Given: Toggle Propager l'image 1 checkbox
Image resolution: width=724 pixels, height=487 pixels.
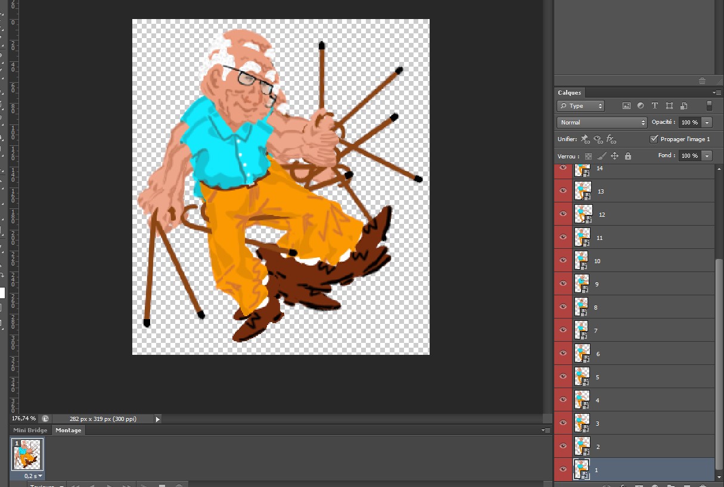Looking at the screenshot, I should click(654, 139).
